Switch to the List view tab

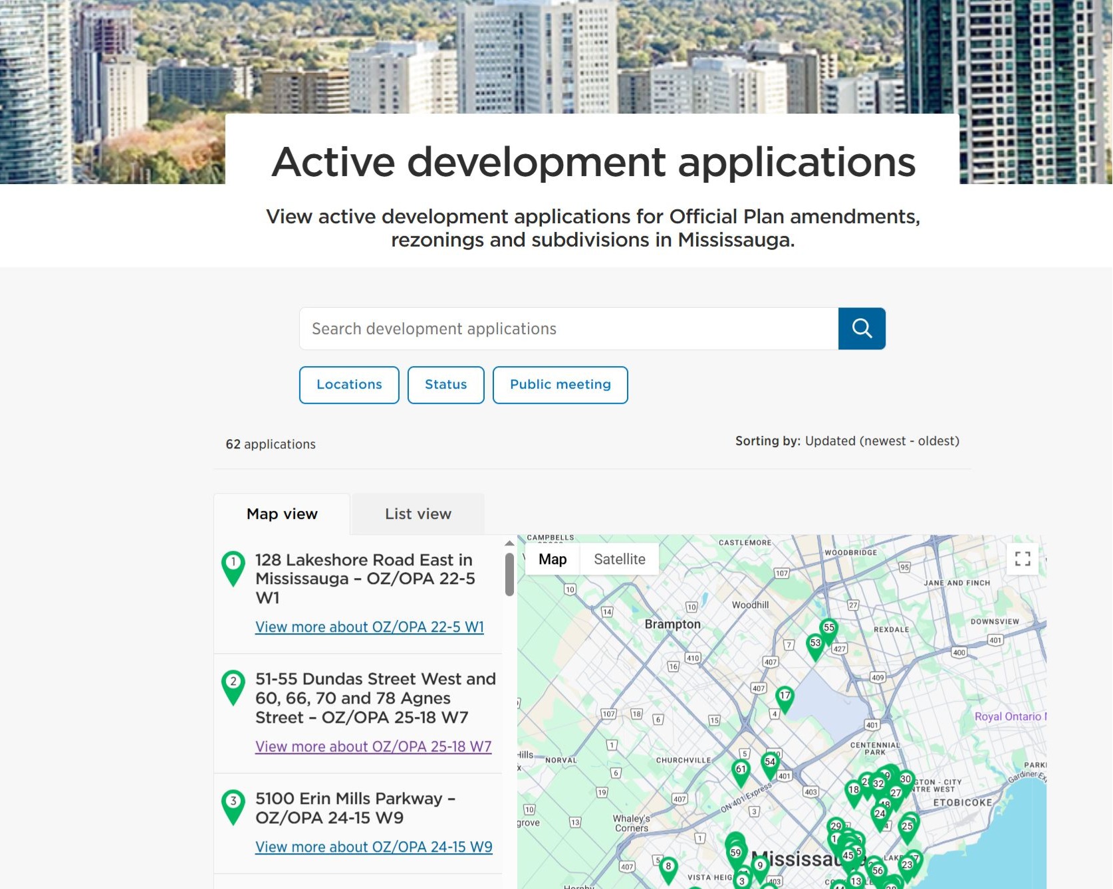418,514
